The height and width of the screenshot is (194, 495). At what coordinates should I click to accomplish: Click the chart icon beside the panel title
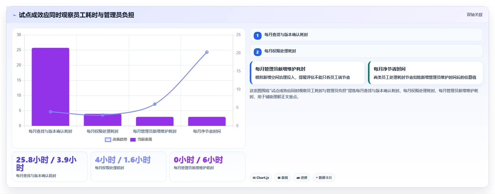(14, 15)
